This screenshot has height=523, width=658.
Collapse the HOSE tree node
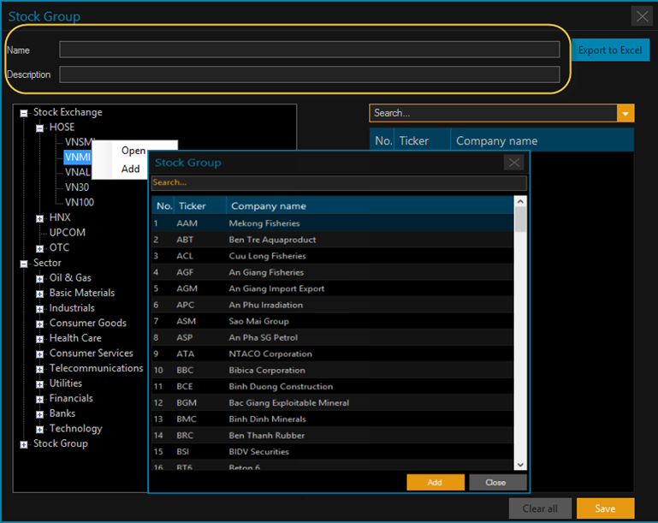(x=40, y=128)
